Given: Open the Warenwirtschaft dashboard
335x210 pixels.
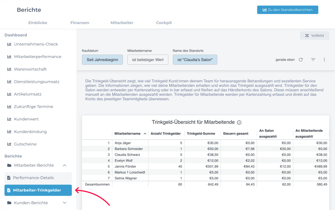Looking at the screenshot, I should 30,69.
